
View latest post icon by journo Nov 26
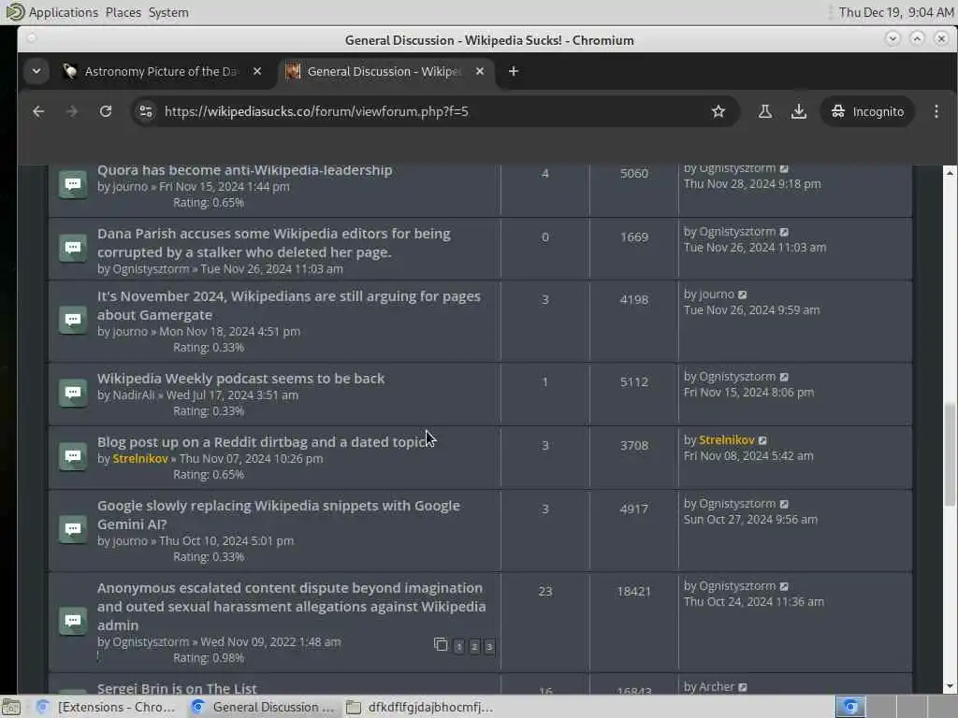[x=743, y=294]
